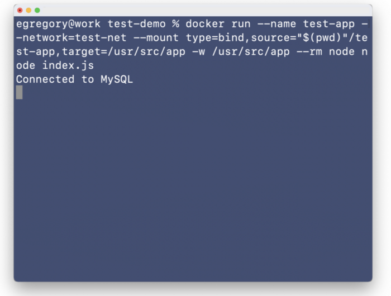Click the -w working directory flag
The image size is (391, 296).
point(199,52)
